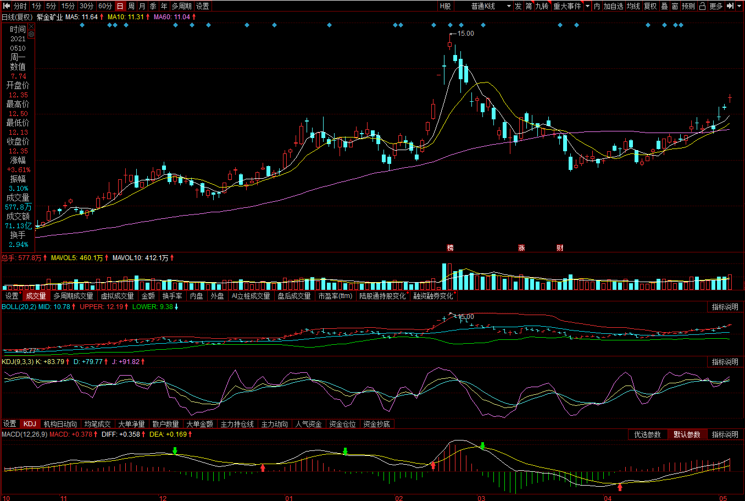745x501 pixels.
Task: Click the 榜 marker on the price chart
Action: (451, 248)
